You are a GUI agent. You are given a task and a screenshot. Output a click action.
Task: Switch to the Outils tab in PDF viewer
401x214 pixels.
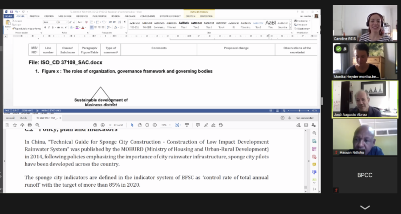click(x=22, y=118)
